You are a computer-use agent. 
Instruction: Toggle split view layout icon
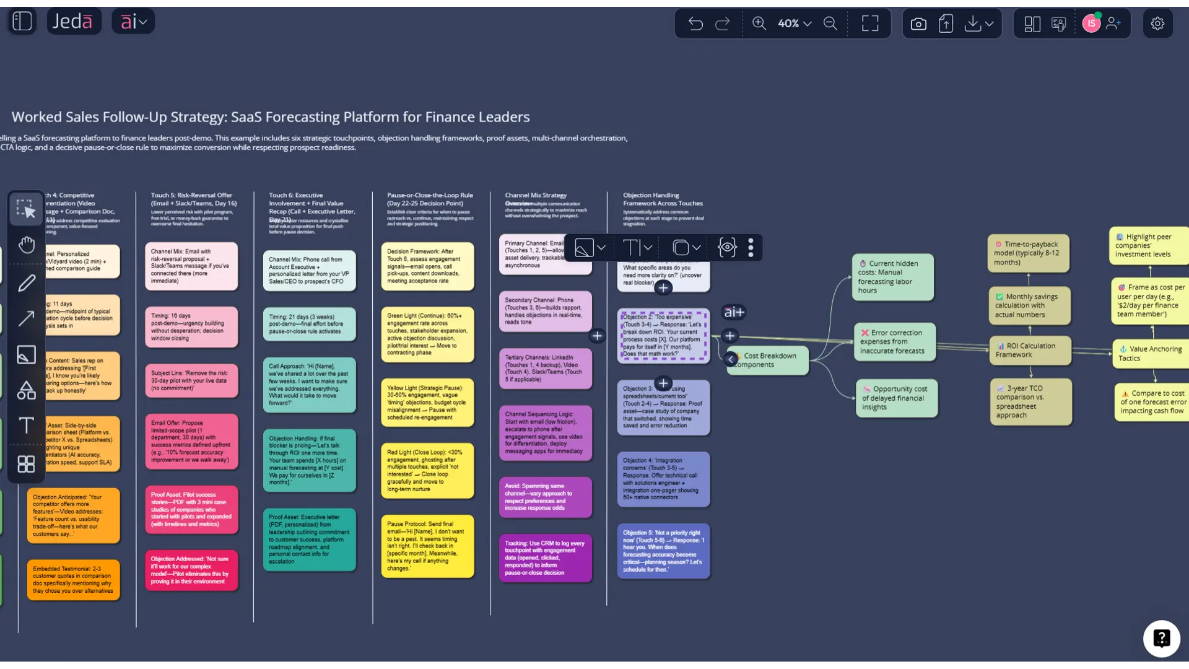click(1032, 24)
